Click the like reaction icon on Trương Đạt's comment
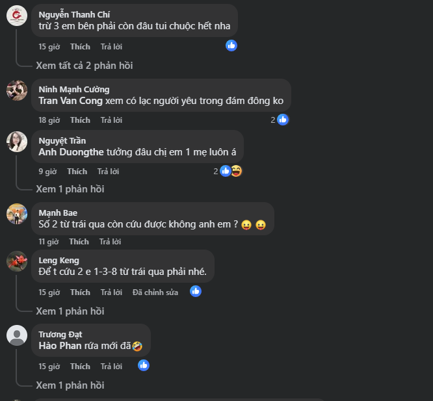Image resolution: width=433 pixels, height=401 pixels. (x=144, y=365)
